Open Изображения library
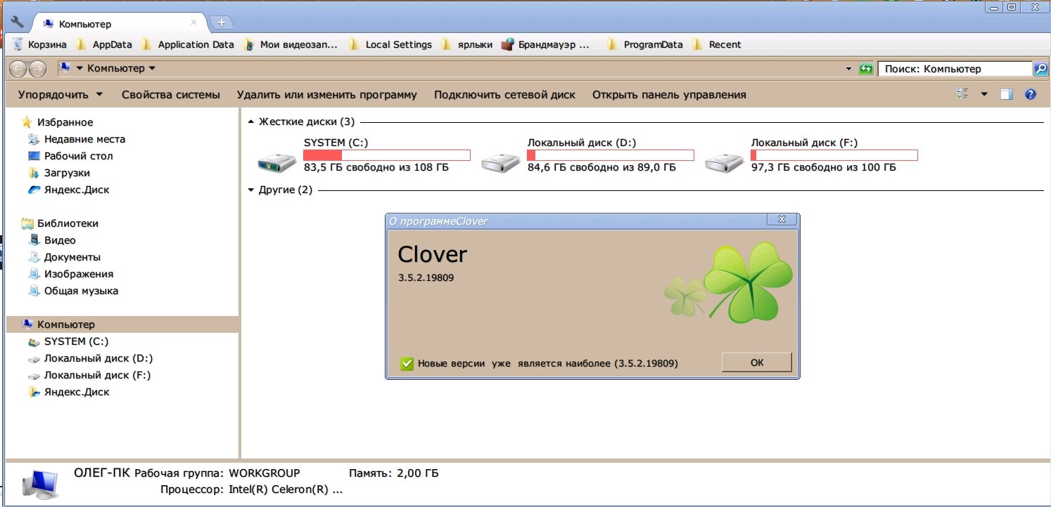1051x507 pixels. tap(78, 274)
